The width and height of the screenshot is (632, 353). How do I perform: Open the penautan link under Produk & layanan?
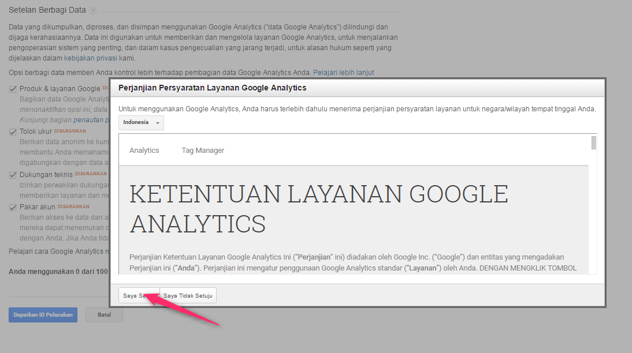[91, 120]
